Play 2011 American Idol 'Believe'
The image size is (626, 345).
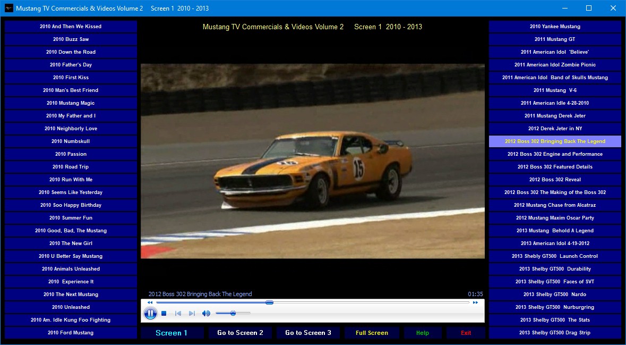pyautogui.click(x=555, y=52)
